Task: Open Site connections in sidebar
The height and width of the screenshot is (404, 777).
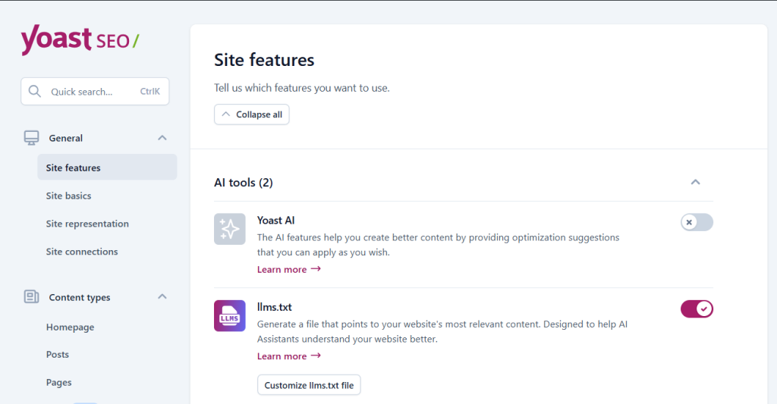Action: pyautogui.click(x=82, y=252)
